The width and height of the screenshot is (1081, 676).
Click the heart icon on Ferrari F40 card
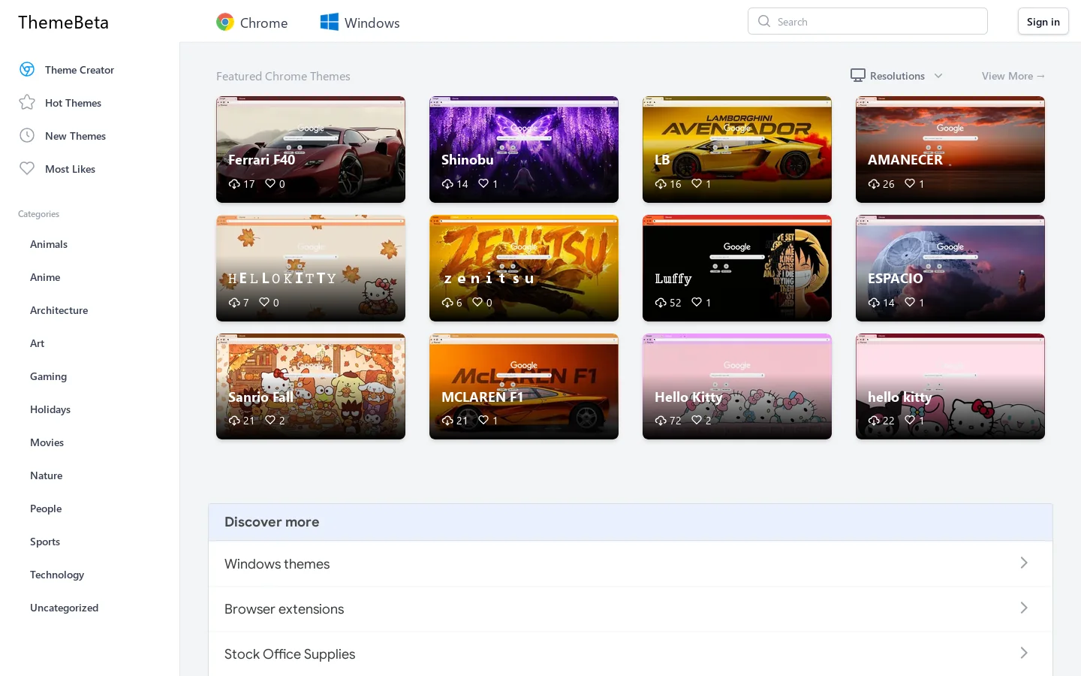point(270,183)
